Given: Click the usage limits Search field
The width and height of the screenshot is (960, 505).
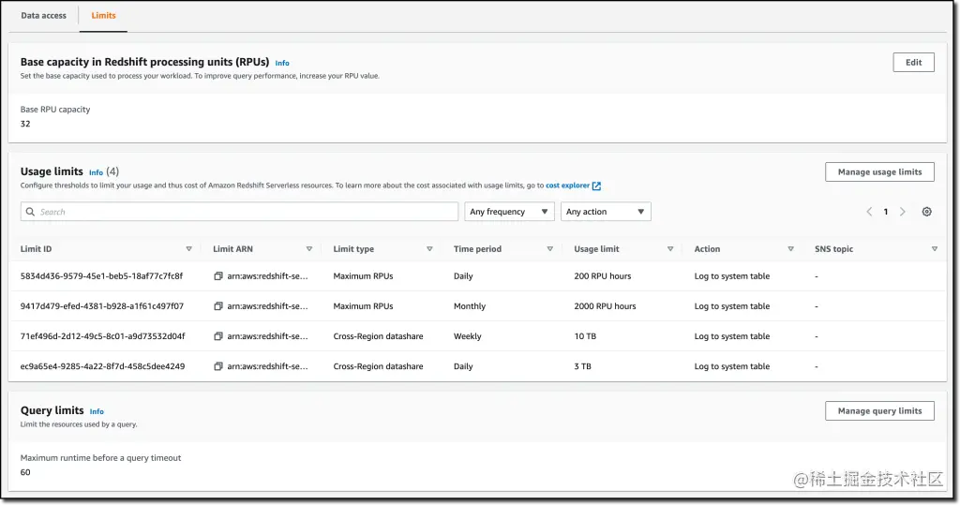Looking at the screenshot, I should pyautogui.click(x=239, y=212).
